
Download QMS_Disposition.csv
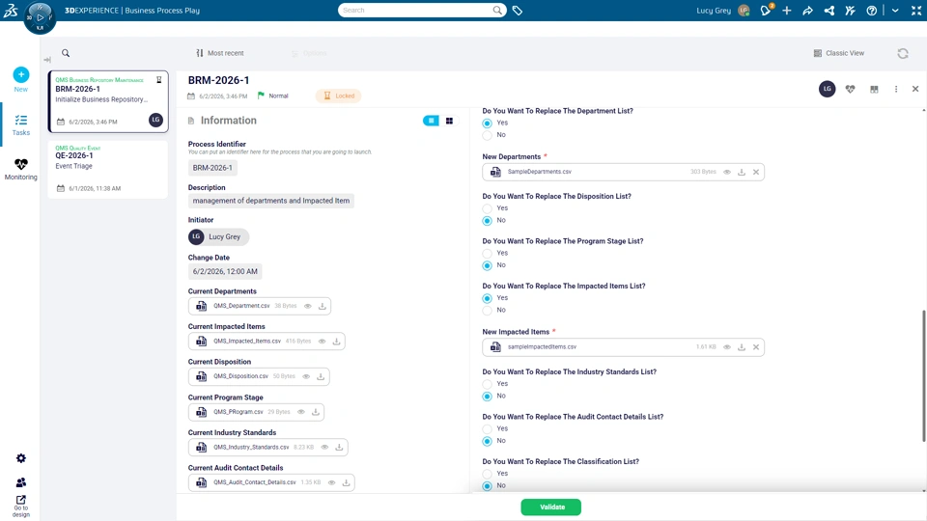[x=321, y=376]
